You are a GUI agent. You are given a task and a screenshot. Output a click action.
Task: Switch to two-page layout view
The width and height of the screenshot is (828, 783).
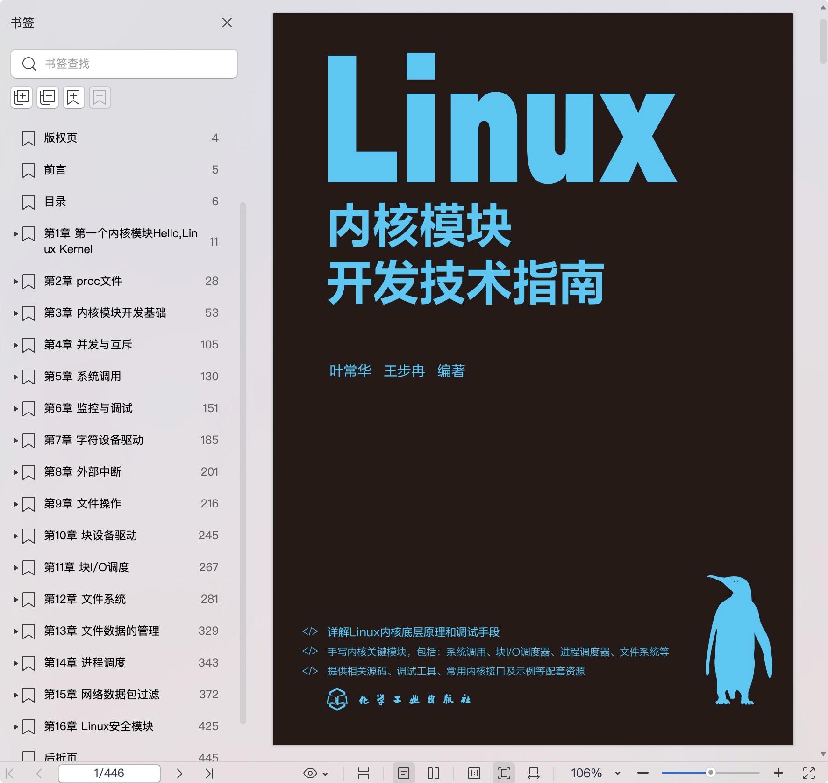[x=435, y=773]
